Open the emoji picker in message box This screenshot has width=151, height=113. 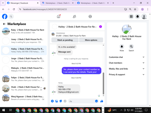point(96,101)
